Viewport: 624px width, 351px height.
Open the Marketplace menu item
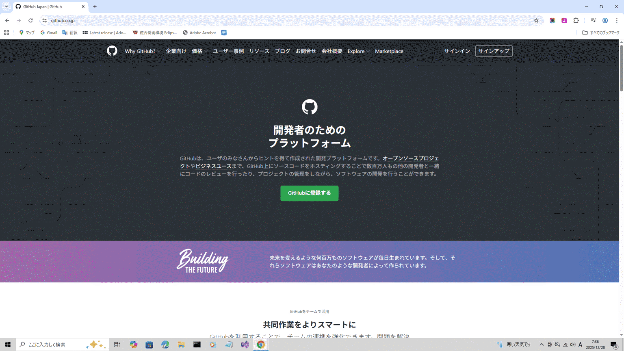389,51
